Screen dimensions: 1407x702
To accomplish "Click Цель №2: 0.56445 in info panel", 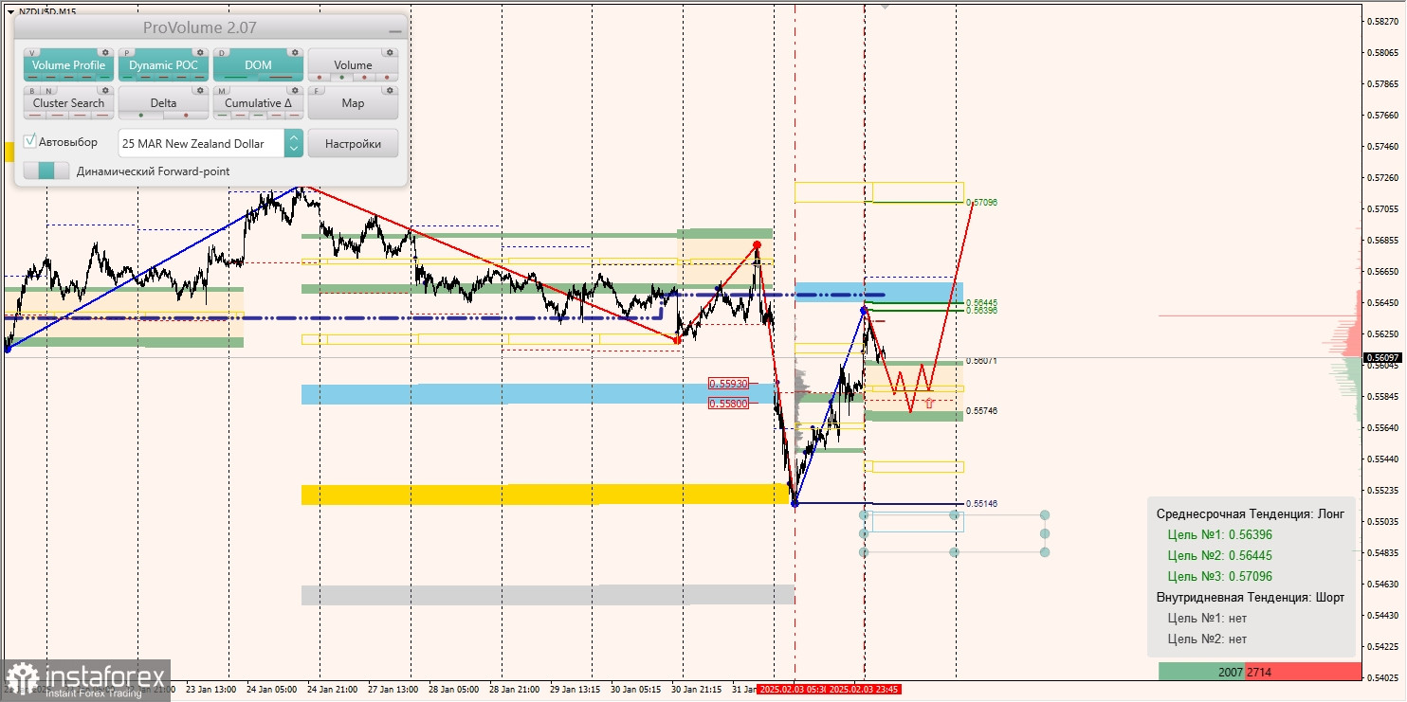I will (1220, 555).
